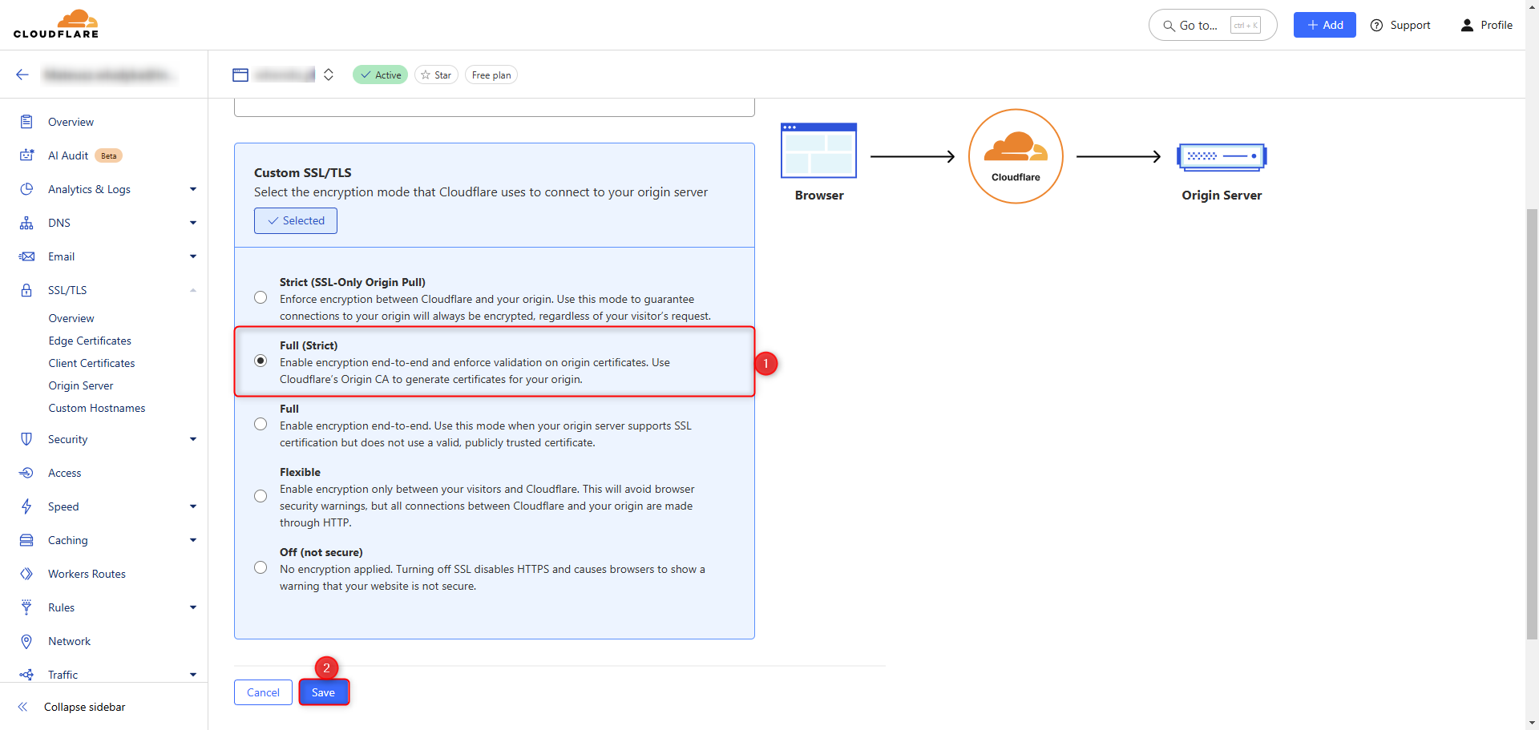1539x730 pixels.
Task: Click the Speed lightning bolt icon
Action: pos(26,506)
